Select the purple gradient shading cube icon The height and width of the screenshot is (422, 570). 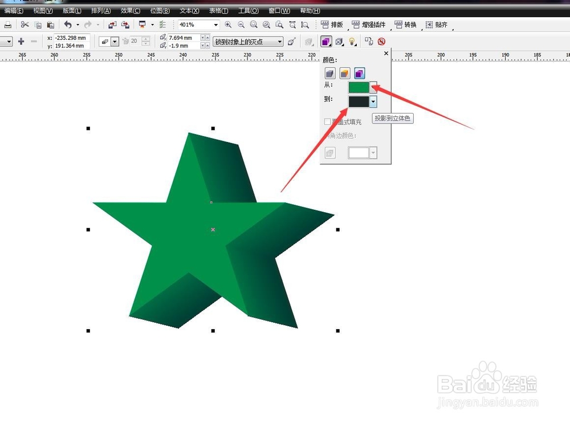(x=360, y=73)
